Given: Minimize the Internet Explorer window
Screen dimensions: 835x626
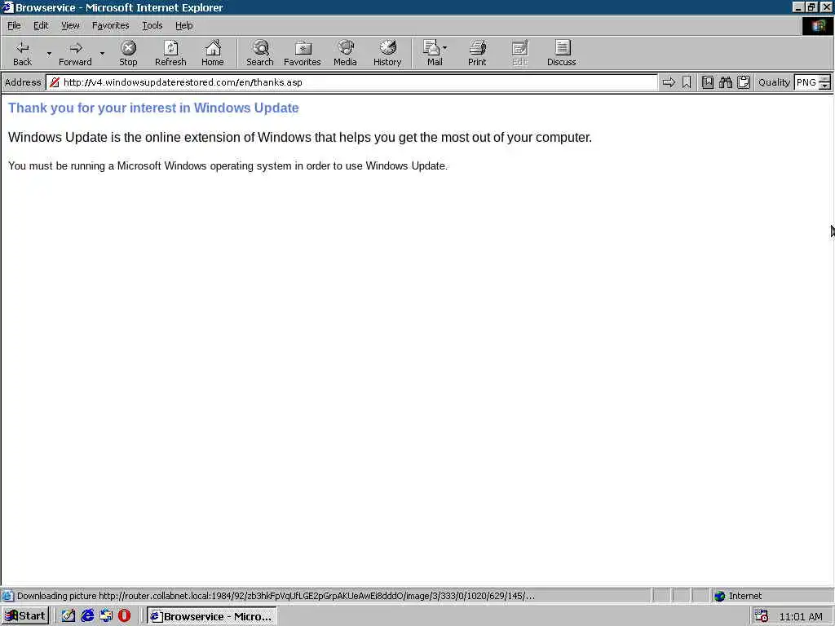Looking at the screenshot, I should pyautogui.click(x=797, y=7).
